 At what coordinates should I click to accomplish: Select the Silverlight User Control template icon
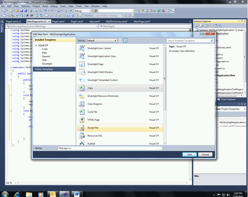[x=82, y=48]
